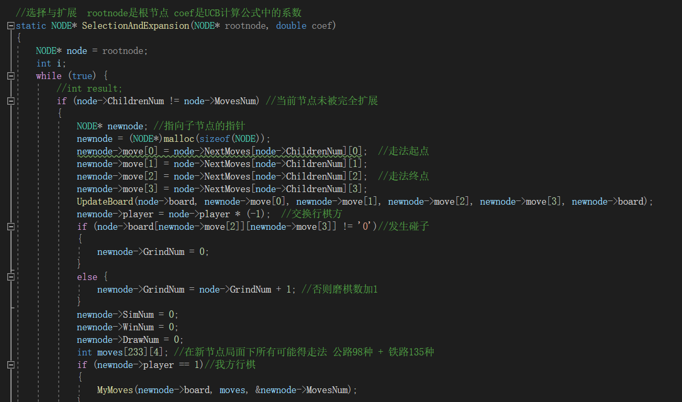
Task: Click the comment '//否则磨棋数加1'
Action: tap(340, 289)
